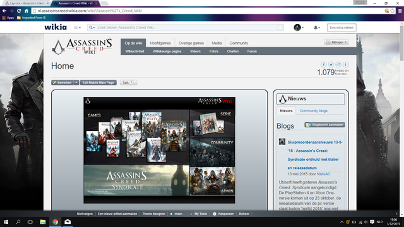Select the Op de wiki tab

click(x=133, y=43)
